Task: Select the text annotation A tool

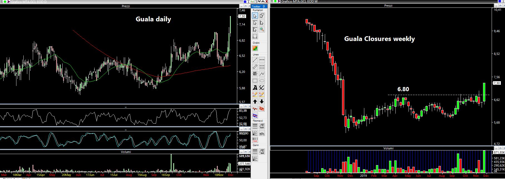Action: pos(255,88)
